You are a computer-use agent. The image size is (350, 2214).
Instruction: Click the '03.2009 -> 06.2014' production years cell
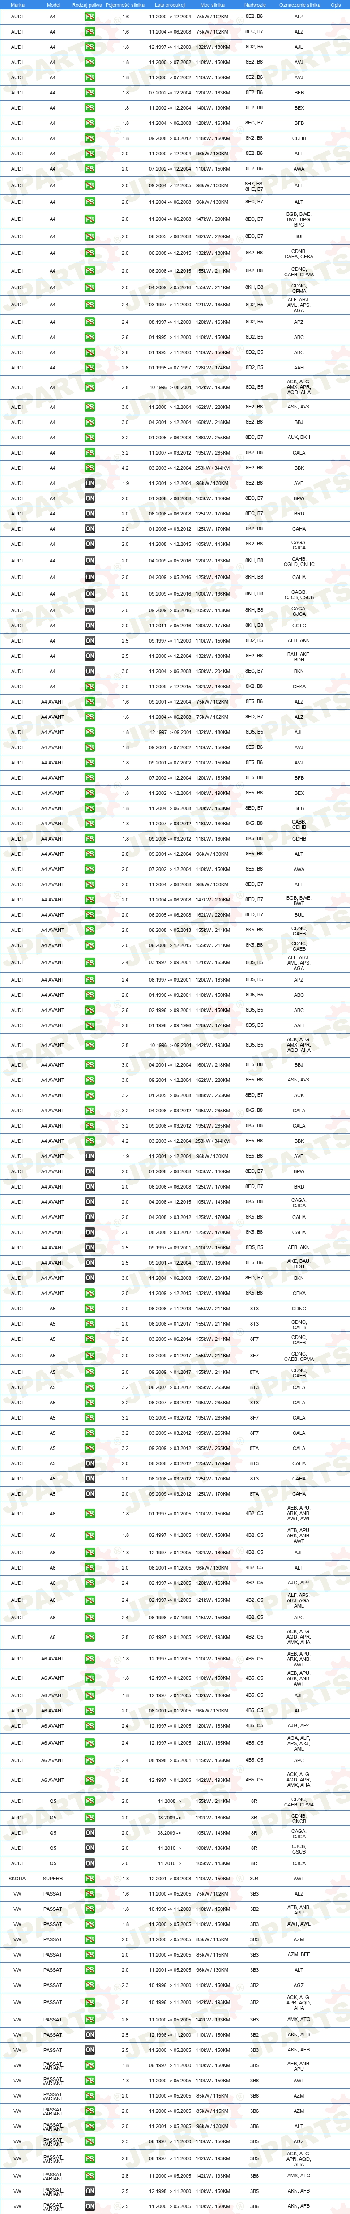pos(170,1339)
